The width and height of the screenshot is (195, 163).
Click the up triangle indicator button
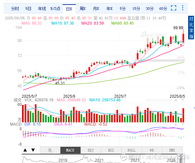pos(25,150)
